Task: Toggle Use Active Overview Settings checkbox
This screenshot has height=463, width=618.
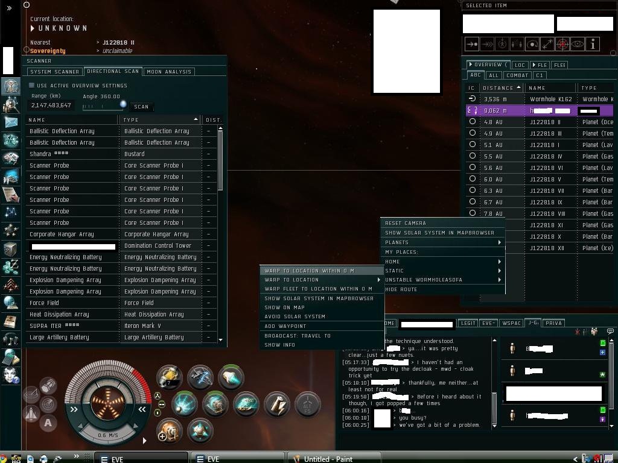Action: coord(31,86)
